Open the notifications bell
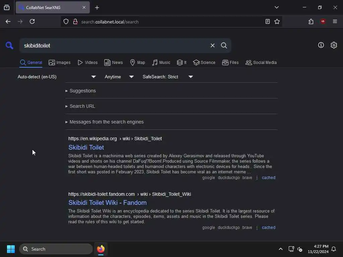343x257 pixels. (334, 249)
